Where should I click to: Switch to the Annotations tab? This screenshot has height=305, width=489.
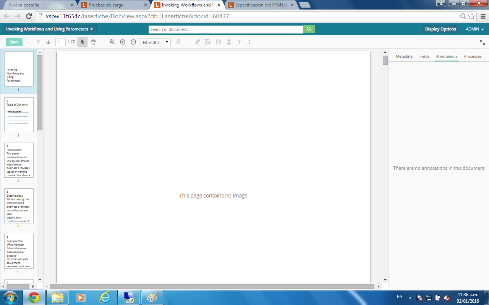pyautogui.click(x=447, y=56)
